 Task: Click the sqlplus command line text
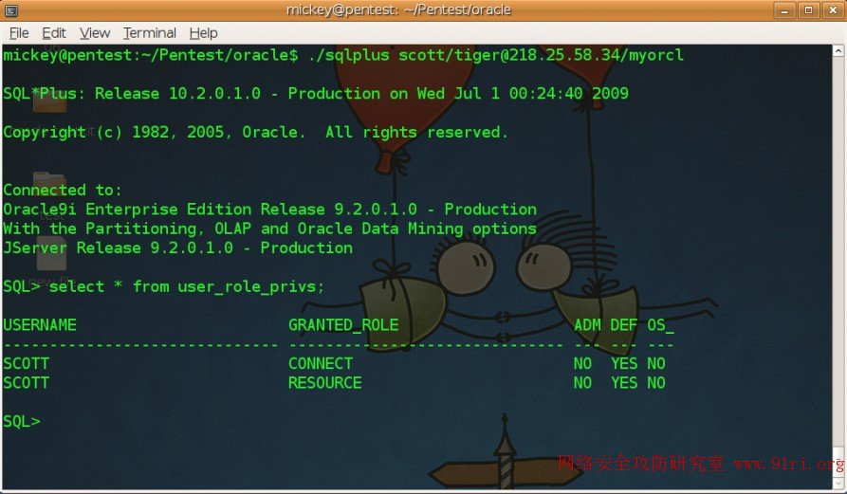(343, 55)
